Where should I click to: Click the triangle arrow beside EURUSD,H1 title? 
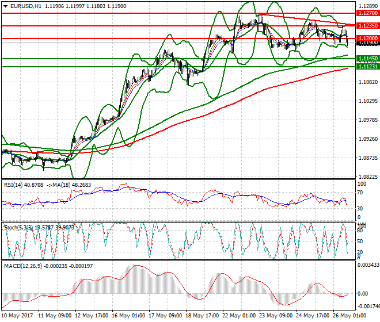[x=6, y=6]
